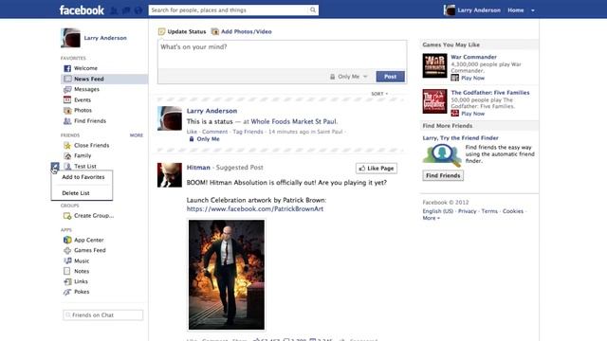The height and width of the screenshot is (341, 607).
Task: Click Larry Anderson's name on the status post
Action: coord(212,111)
